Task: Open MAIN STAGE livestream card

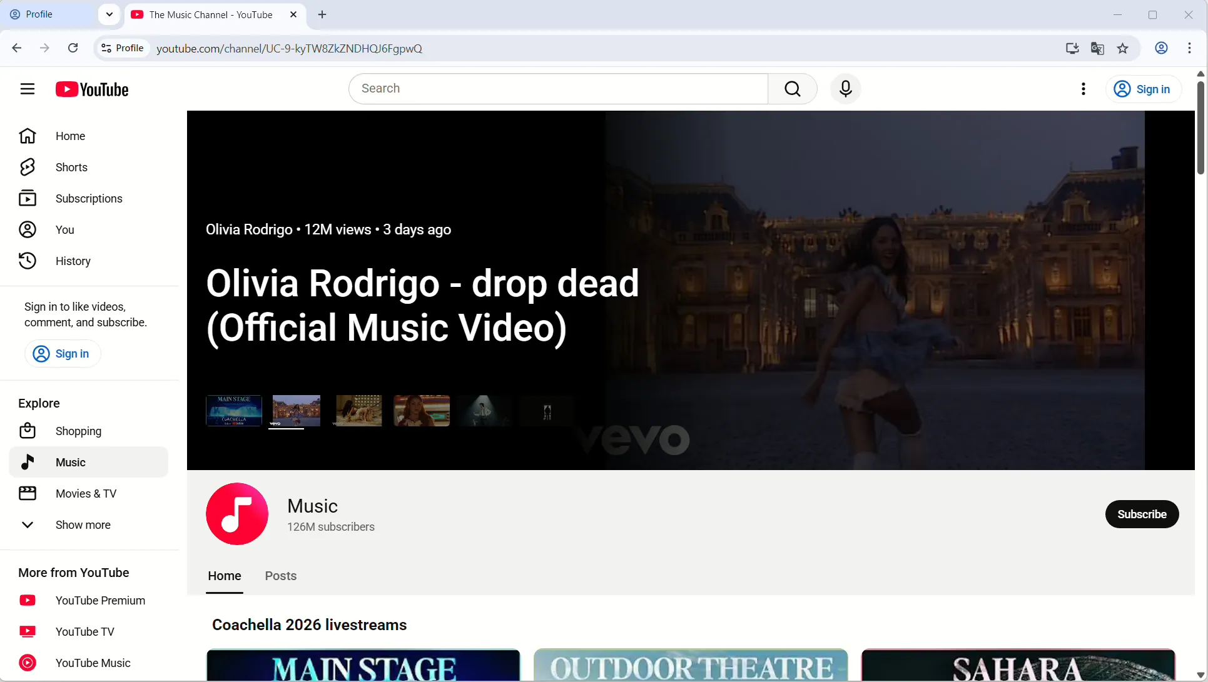Action: [363, 665]
